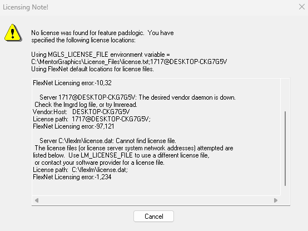Click the 'License path: 1717@DESKTOP-CKG7G5V;' line

tap(92, 119)
